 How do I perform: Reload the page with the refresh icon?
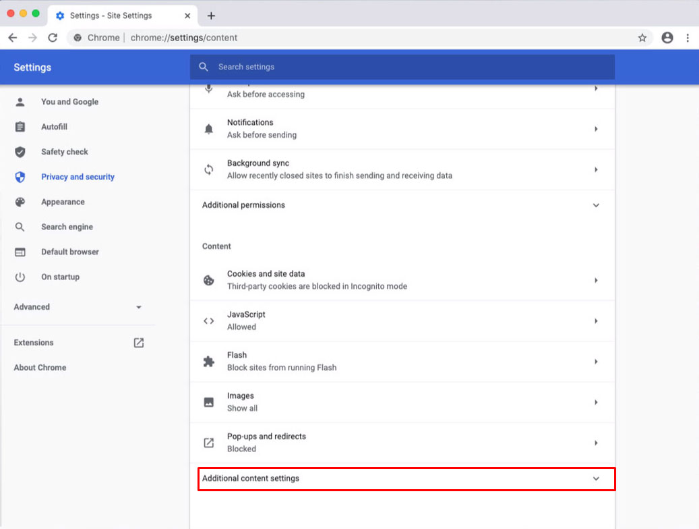pyautogui.click(x=53, y=38)
